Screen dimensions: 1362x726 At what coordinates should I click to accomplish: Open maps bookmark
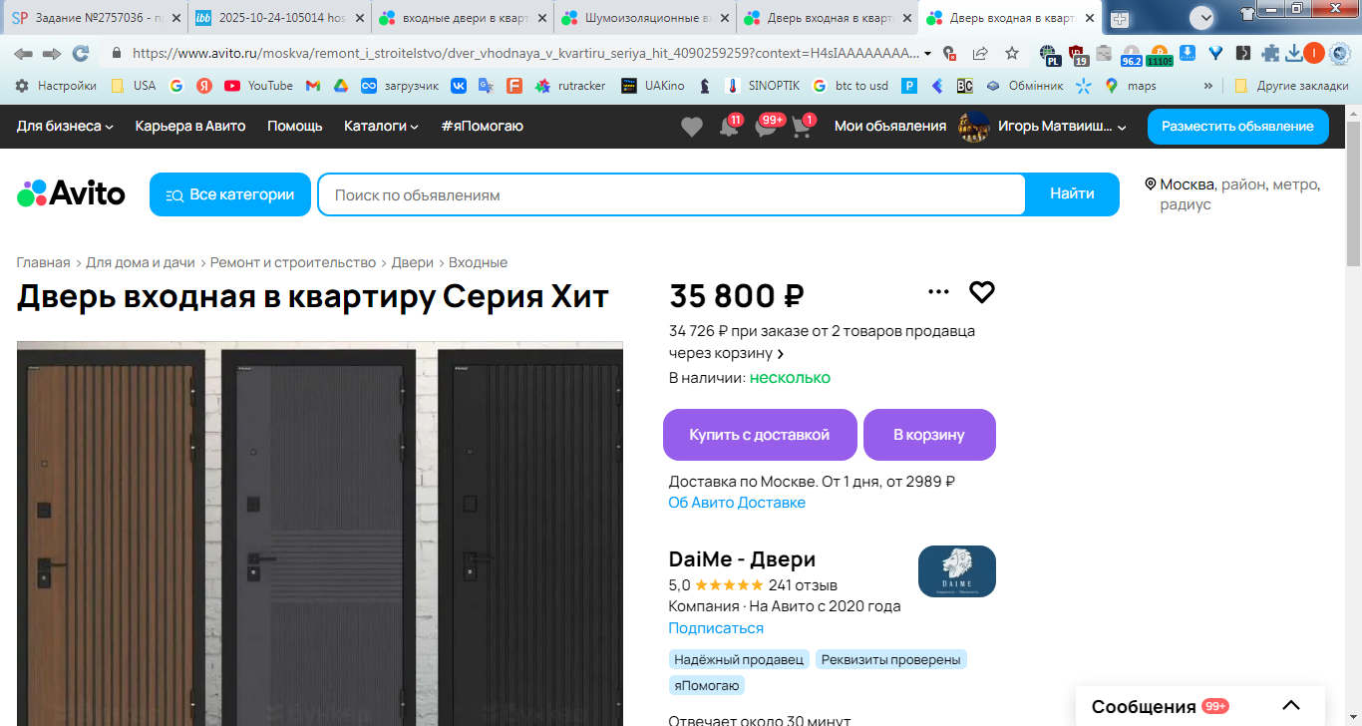1131,86
